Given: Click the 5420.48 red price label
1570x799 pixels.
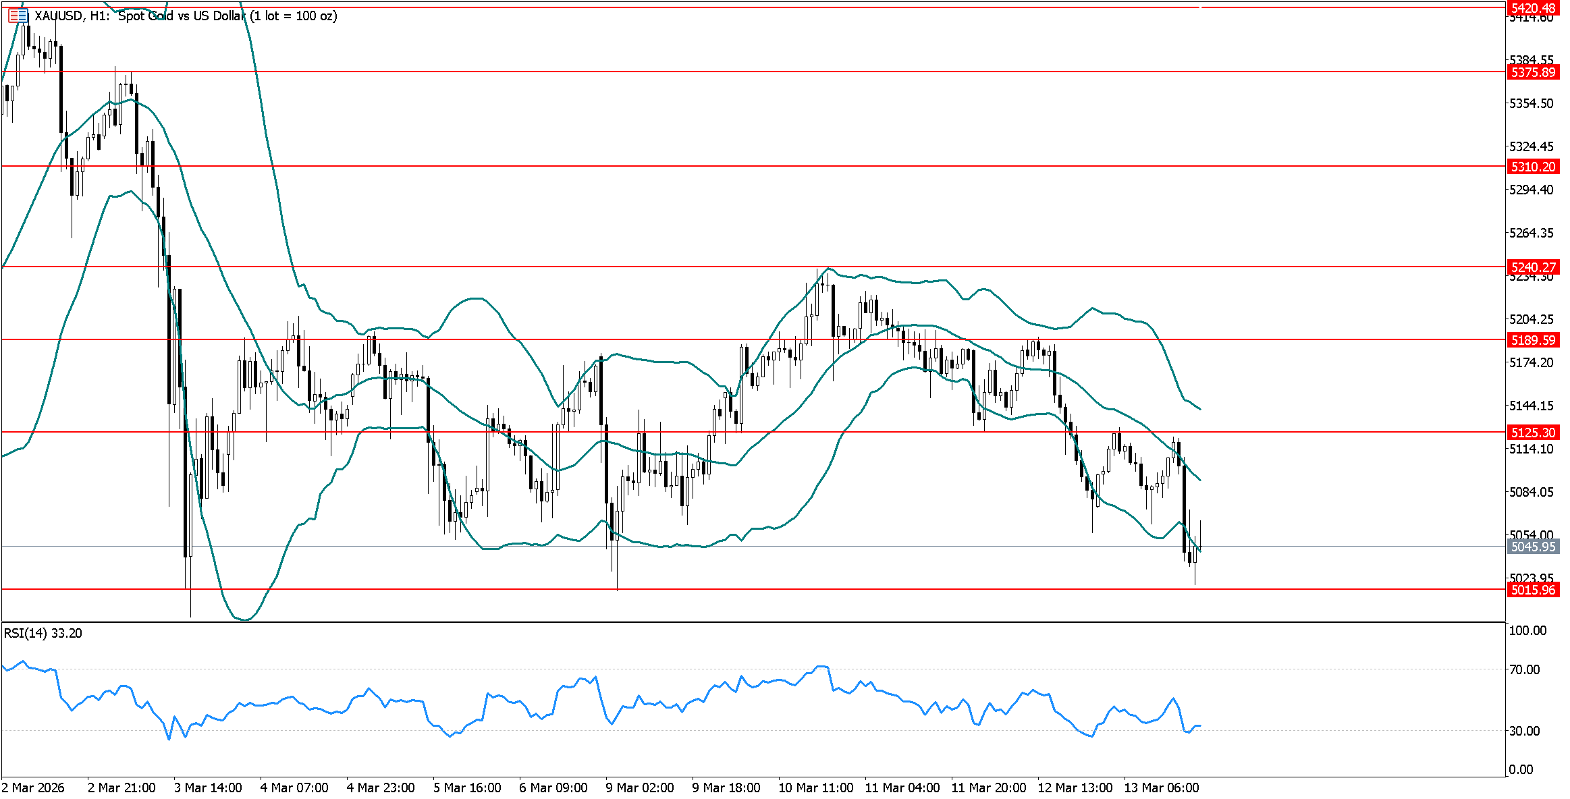Looking at the screenshot, I should (x=1533, y=7).
